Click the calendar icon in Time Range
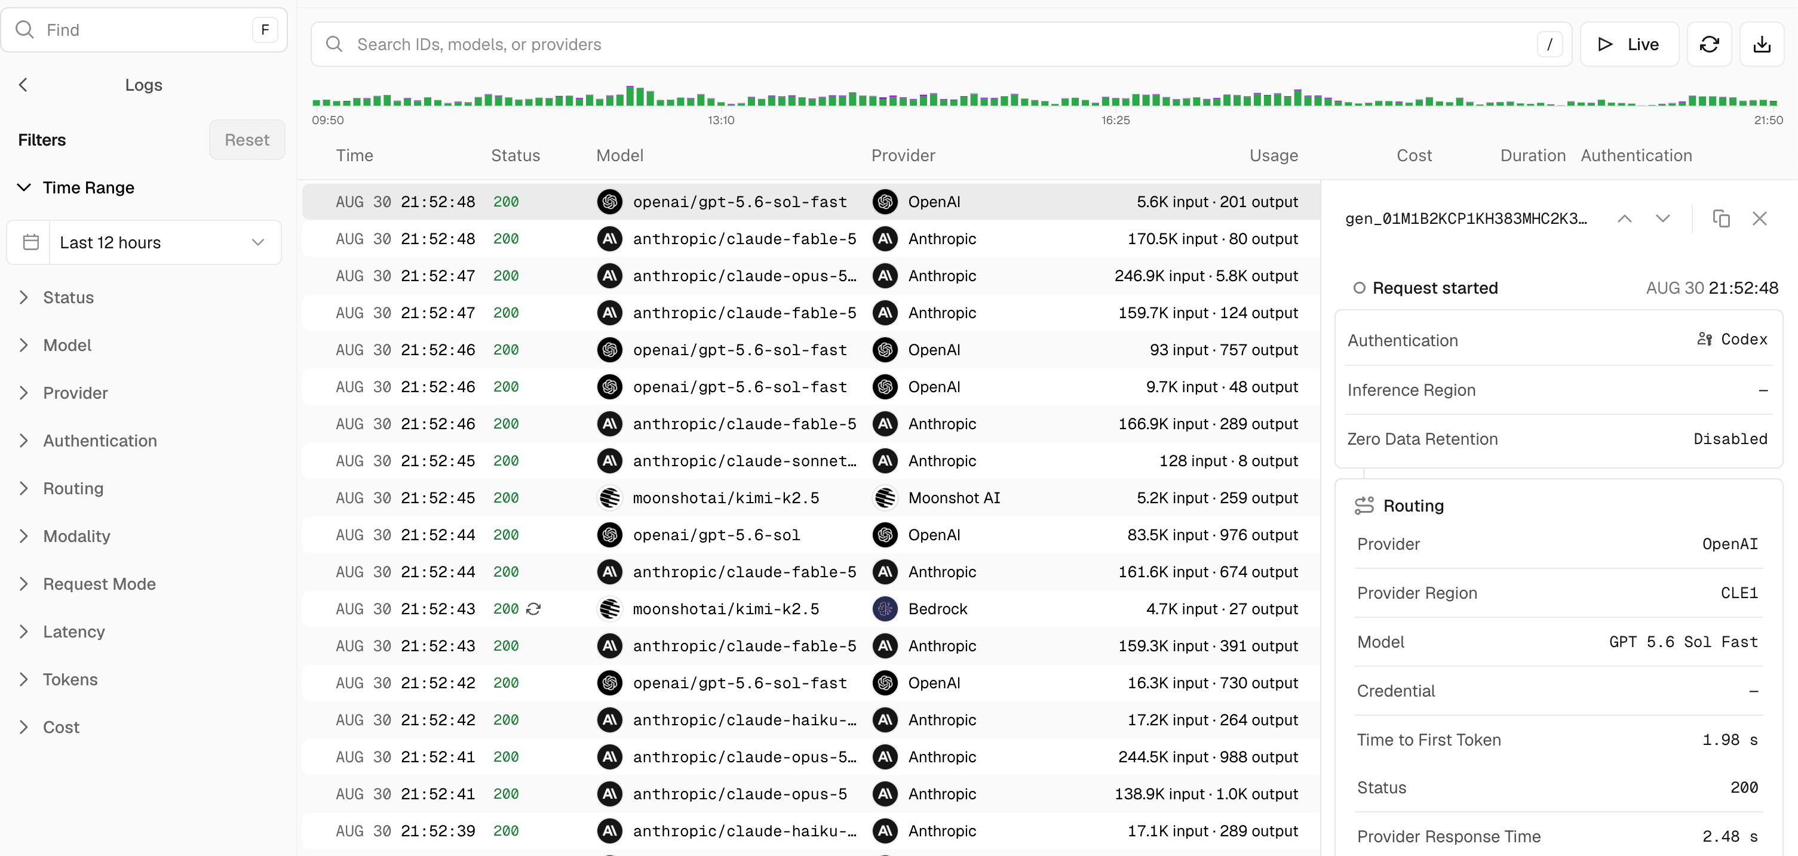1798x856 pixels. [x=30, y=243]
